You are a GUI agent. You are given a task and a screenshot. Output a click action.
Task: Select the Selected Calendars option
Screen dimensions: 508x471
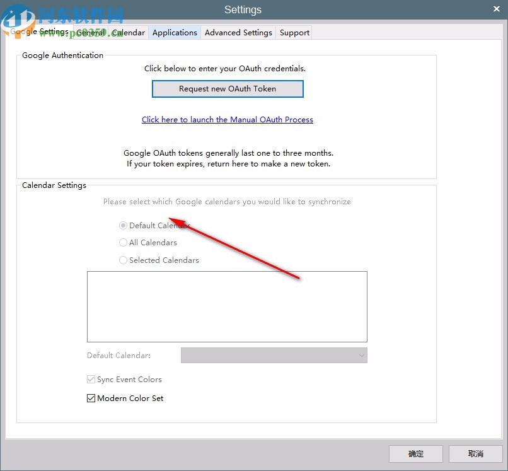click(x=123, y=260)
